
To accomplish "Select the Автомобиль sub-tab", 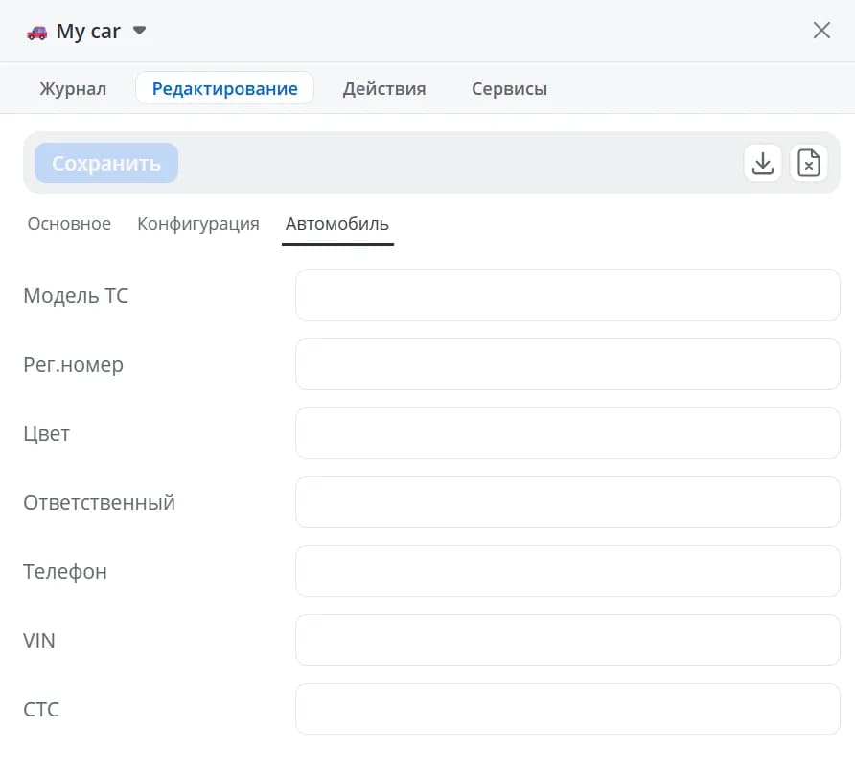I will coord(337,224).
